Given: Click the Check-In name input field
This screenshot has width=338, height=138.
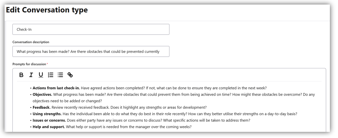Looking at the screenshot, I should click(91, 29).
